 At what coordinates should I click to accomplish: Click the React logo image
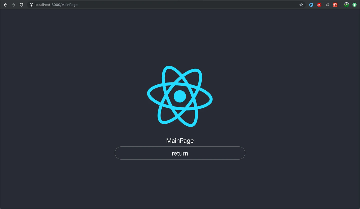[180, 96]
